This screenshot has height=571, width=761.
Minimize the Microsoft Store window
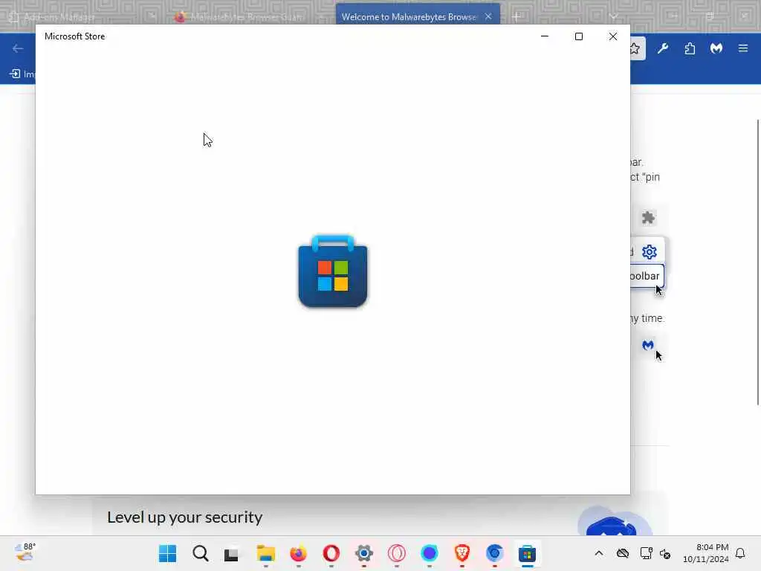click(545, 36)
